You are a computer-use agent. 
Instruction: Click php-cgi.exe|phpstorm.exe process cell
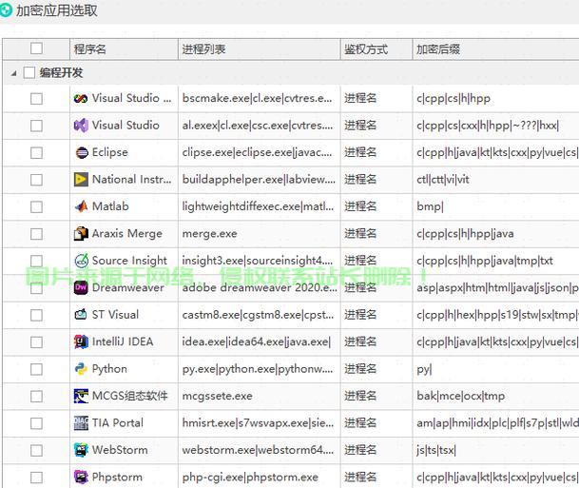pos(260,477)
